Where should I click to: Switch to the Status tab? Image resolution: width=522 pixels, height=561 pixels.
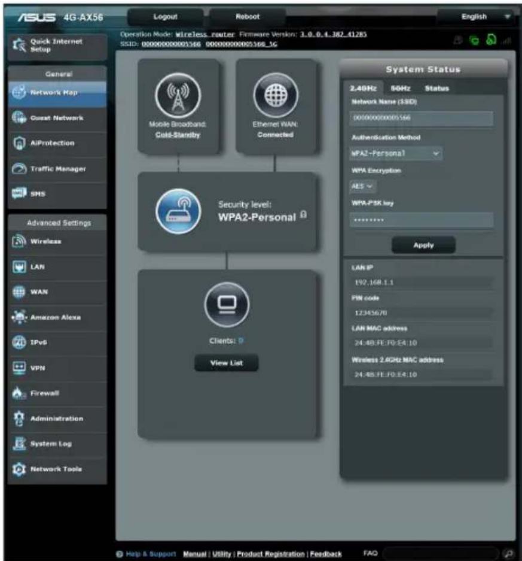click(436, 89)
